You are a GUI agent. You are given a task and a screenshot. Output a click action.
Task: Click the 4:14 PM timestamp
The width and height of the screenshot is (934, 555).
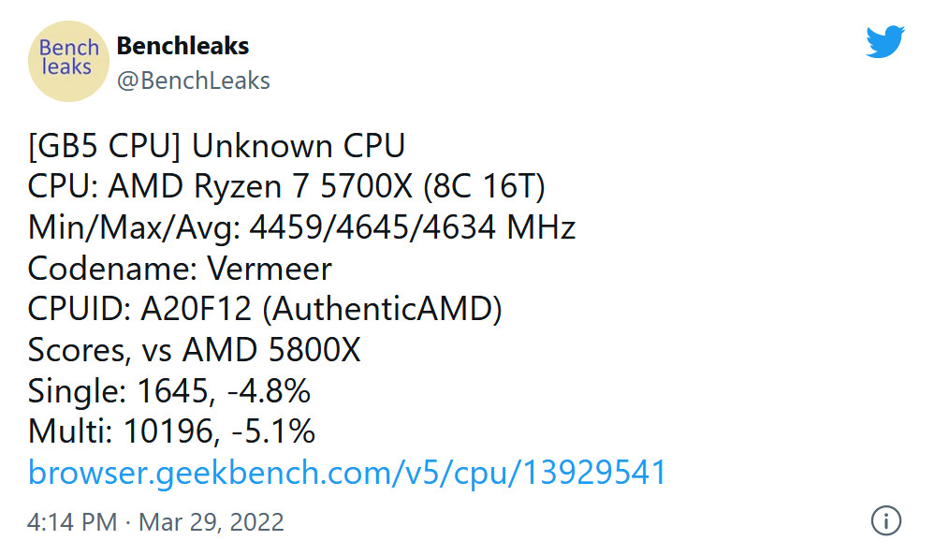pos(72,521)
